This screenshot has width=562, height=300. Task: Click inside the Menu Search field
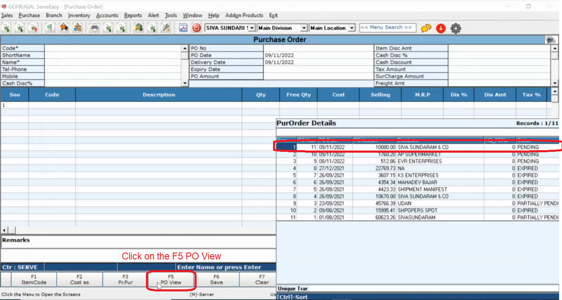pos(387,27)
